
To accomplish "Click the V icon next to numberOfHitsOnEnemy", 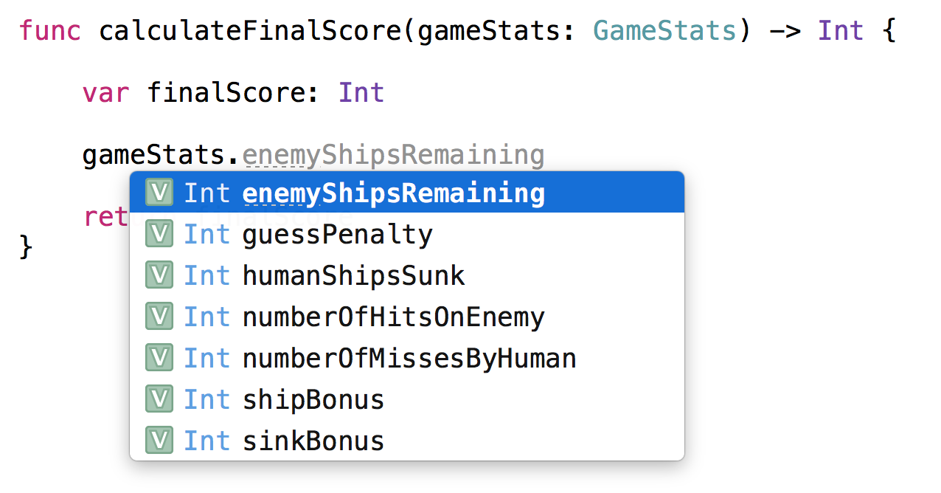I will click(159, 316).
